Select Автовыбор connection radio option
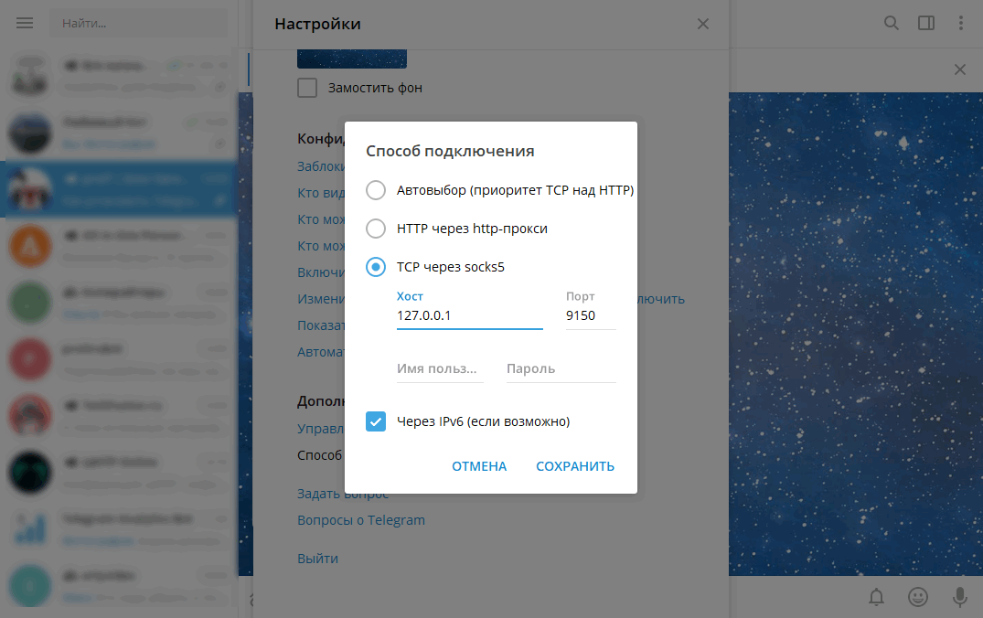The width and height of the screenshot is (983, 618). (376, 190)
